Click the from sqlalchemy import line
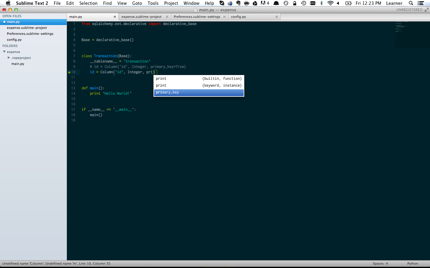Image resolution: width=430 pixels, height=268 pixels. click(139, 24)
